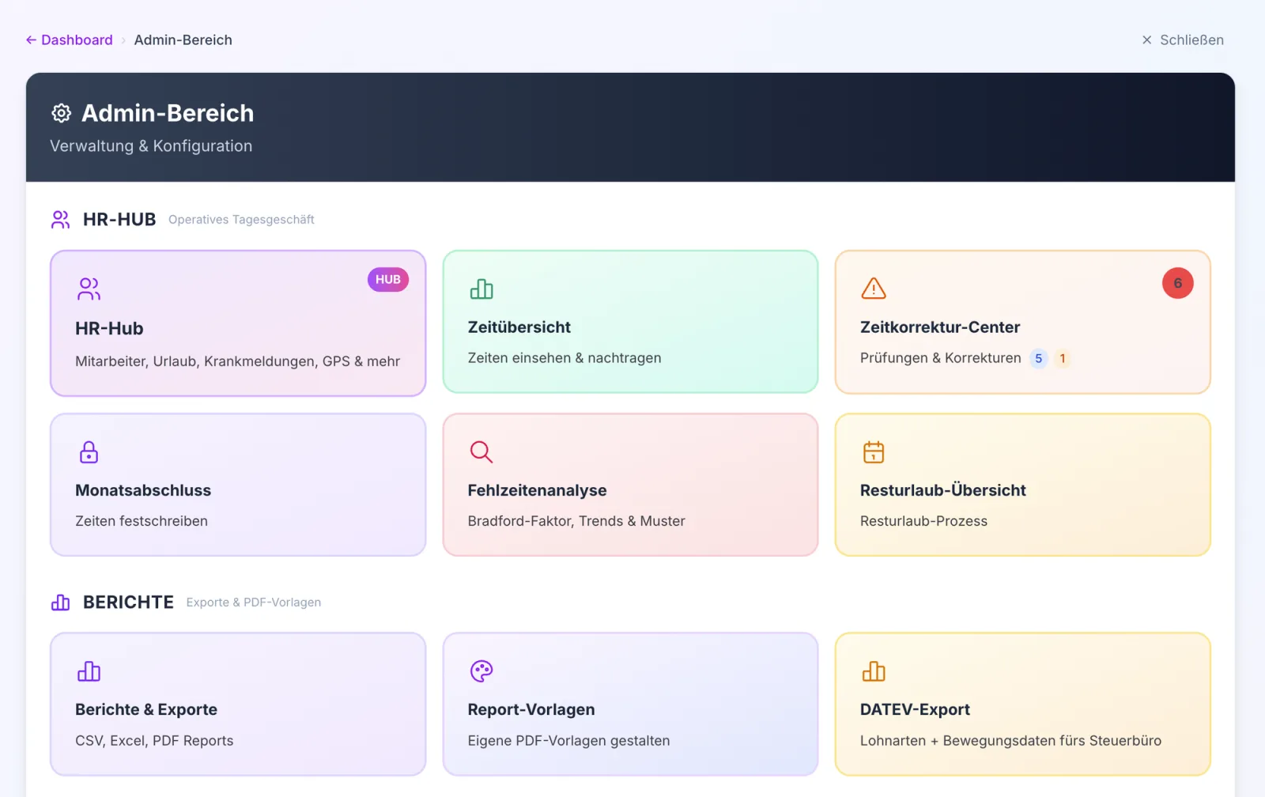Click 'CSV, Excel, PDF Reports' description
This screenshot has height=797, width=1265.
tap(154, 741)
